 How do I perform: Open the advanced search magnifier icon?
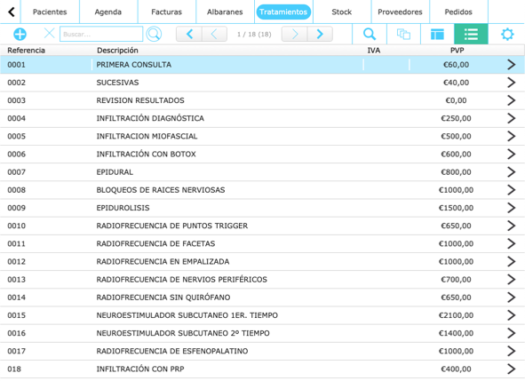pos(370,34)
